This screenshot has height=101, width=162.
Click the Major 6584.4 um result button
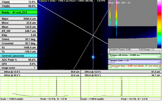(x=19, y=19)
